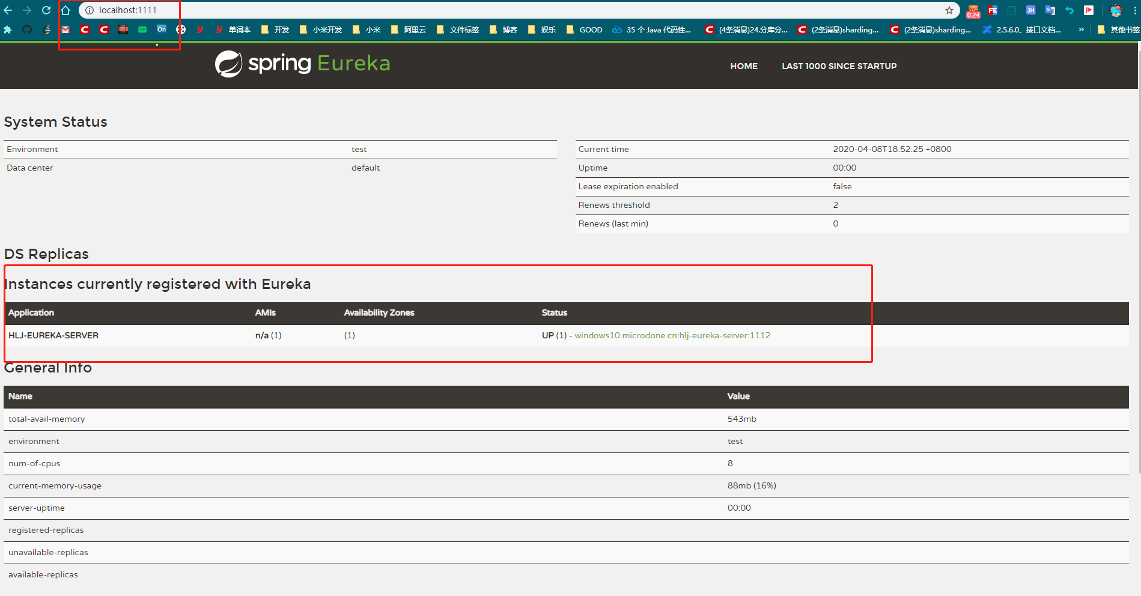1141x596 pixels.
Task: Expand the 小米开发 bookmark folder
Action: click(321, 29)
